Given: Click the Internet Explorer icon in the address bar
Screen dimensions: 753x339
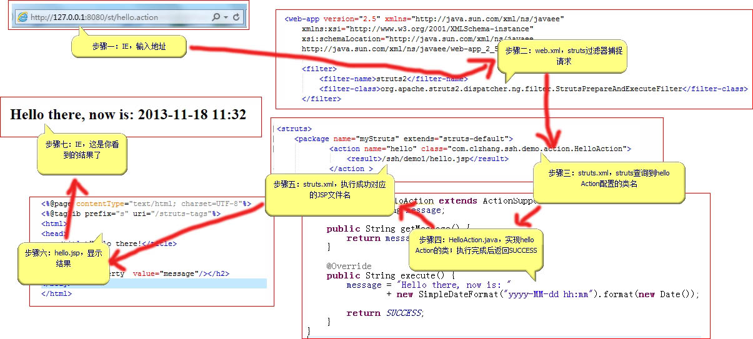Looking at the screenshot, I should tap(22, 17).
